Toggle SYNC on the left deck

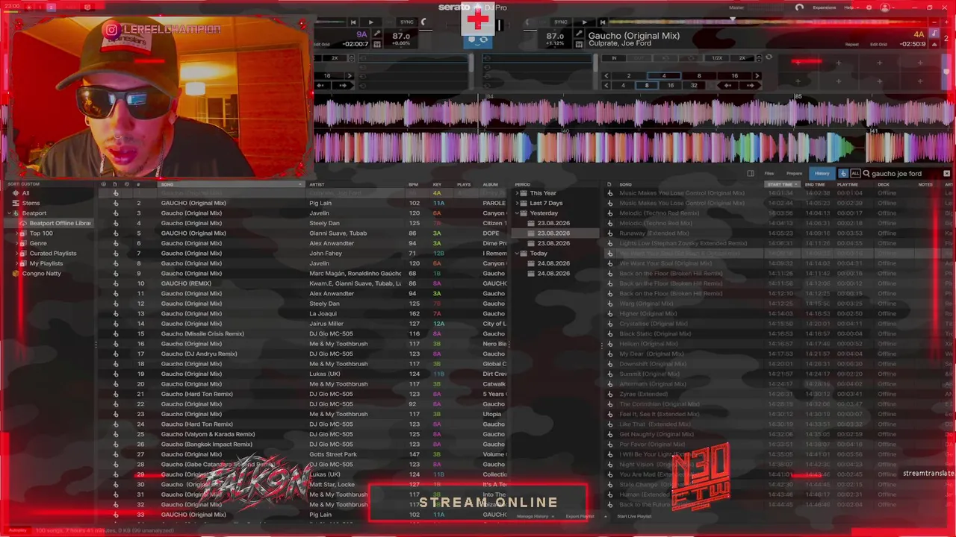click(406, 22)
